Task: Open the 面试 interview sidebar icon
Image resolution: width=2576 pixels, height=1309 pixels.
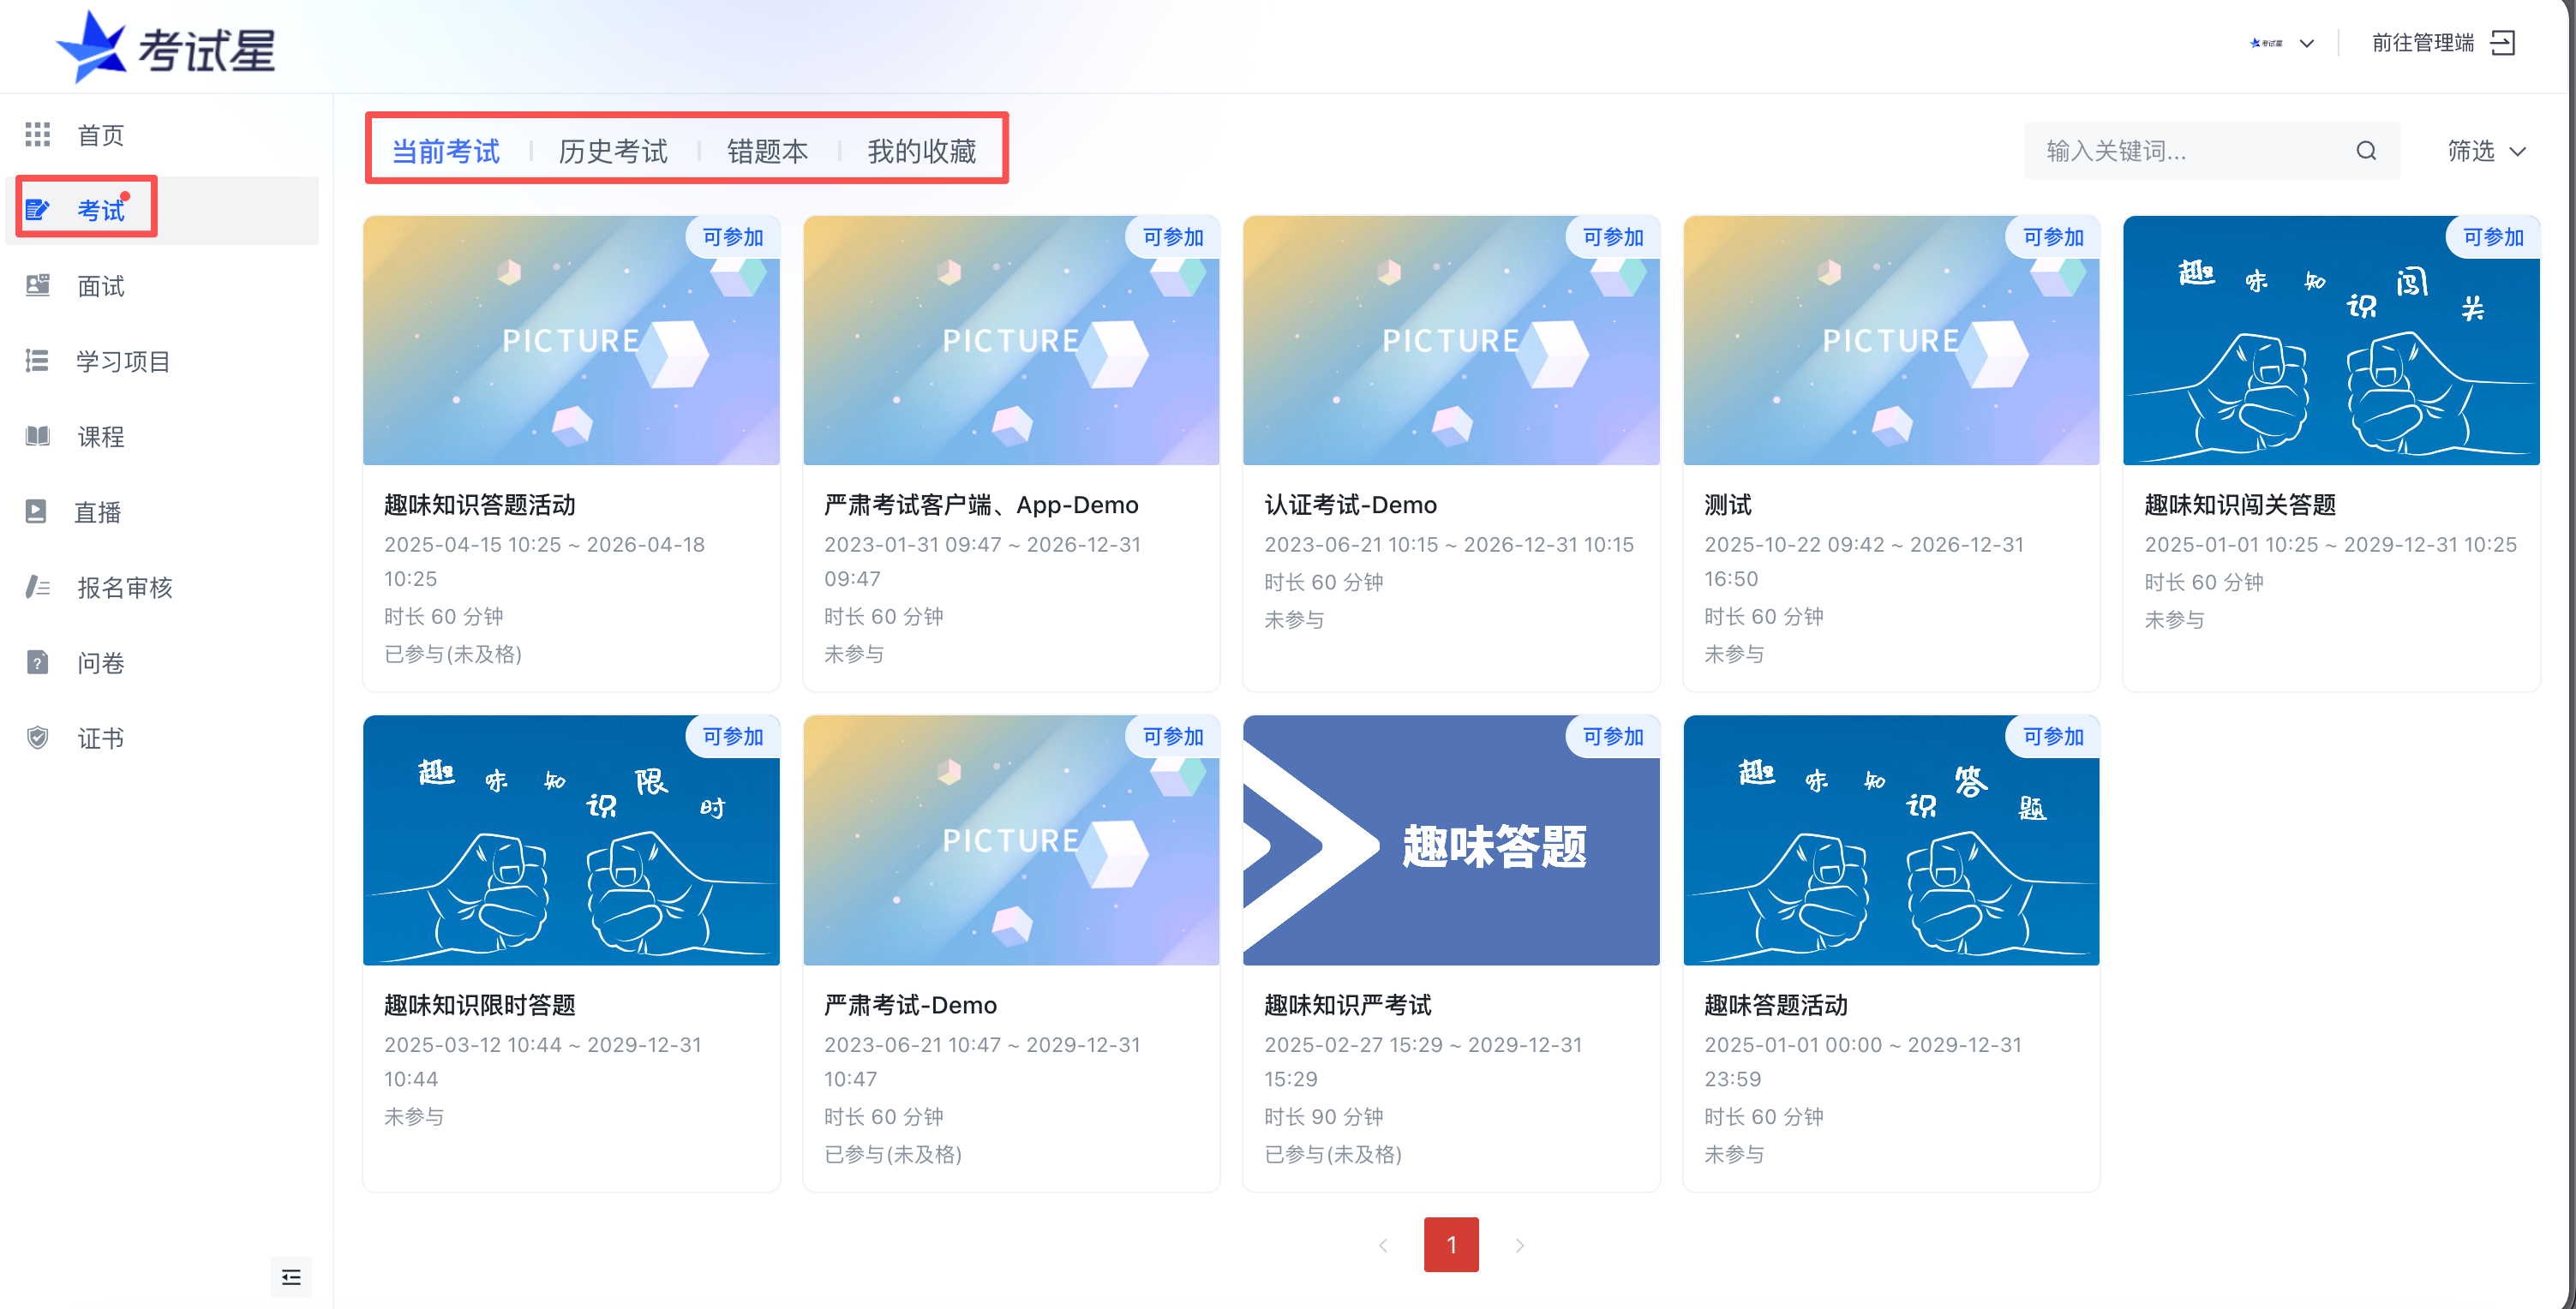Action: click(x=37, y=286)
